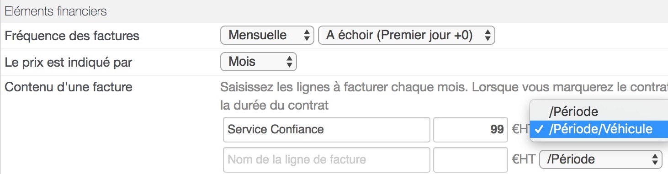Click the checkmark beside /Période/Véhicule
Screen dimensions: 668x174
(540, 129)
